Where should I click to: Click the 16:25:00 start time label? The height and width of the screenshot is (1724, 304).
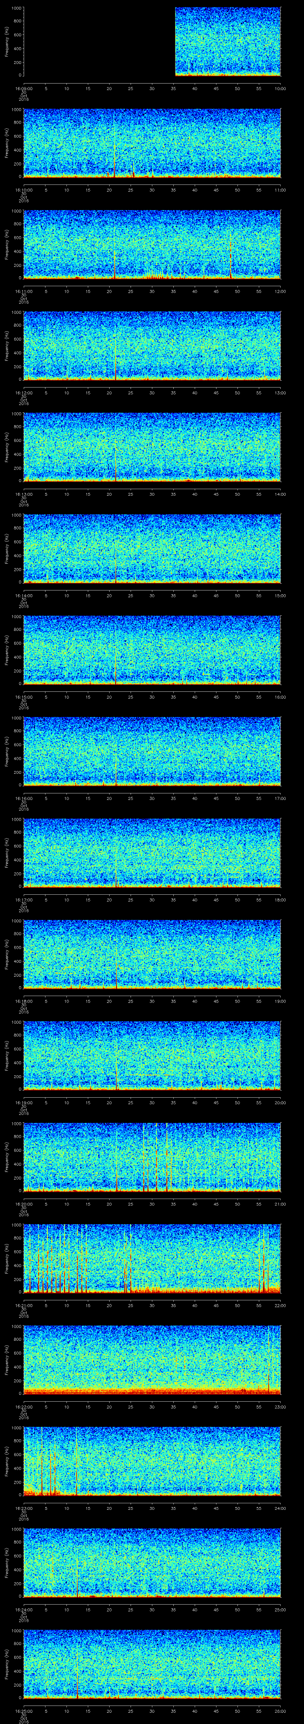click(x=23, y=1711)
